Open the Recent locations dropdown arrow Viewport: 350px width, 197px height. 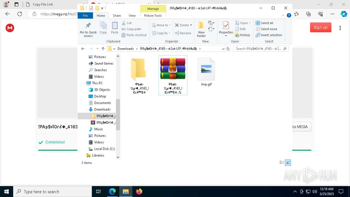97,49
